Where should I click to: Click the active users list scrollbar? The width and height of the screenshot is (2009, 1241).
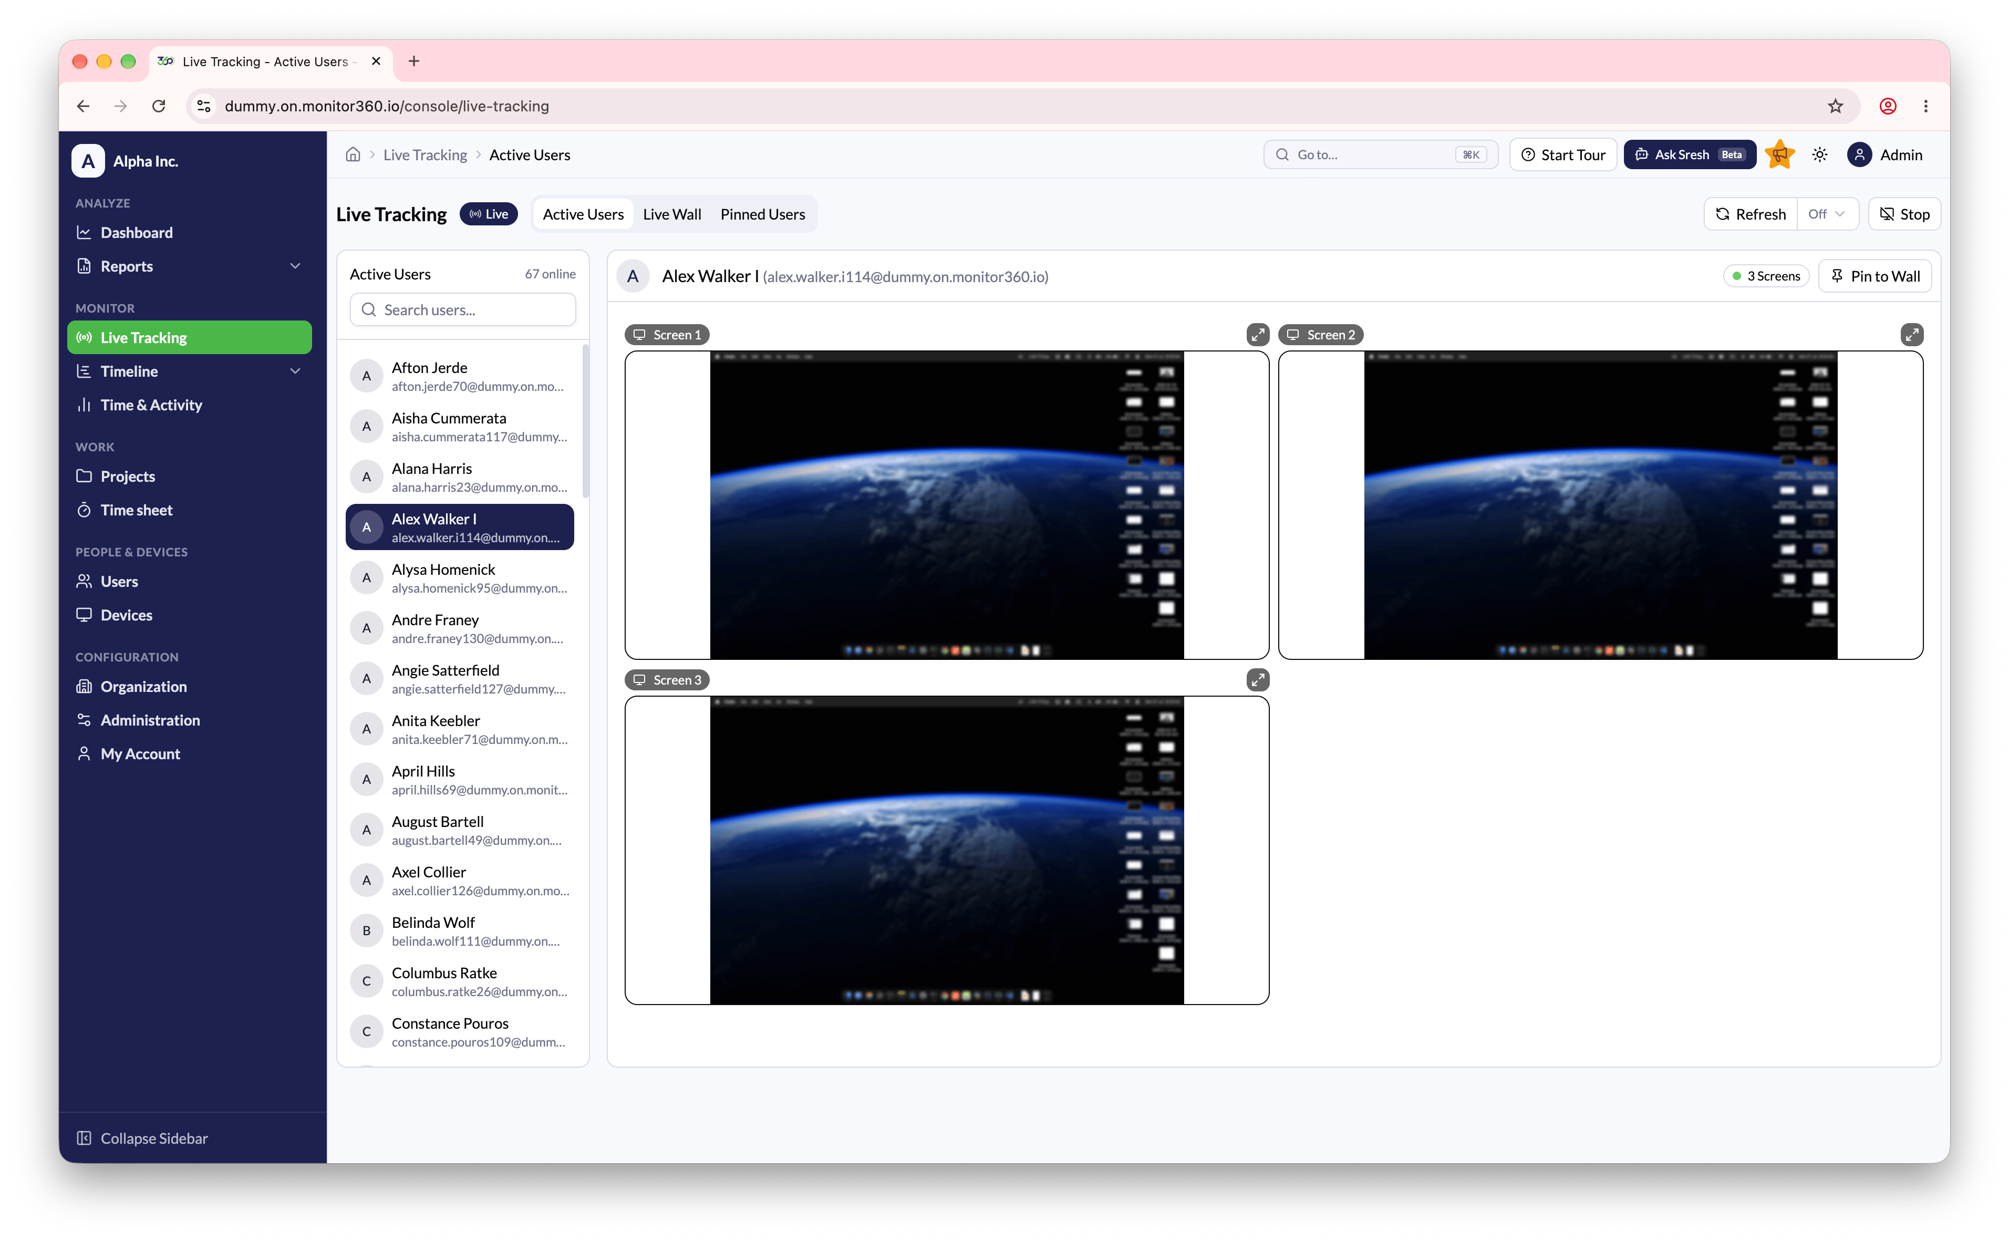tap(585, 420)
